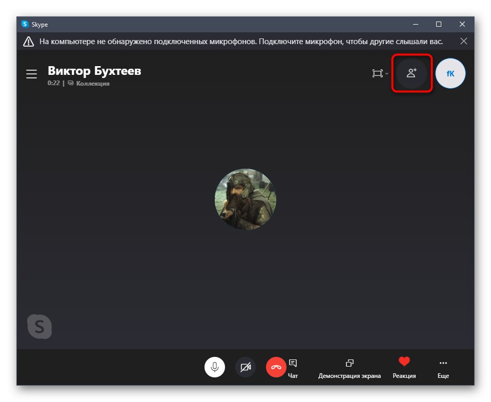Select the microphone icon to unmute
The width and height of the screenshot is (491, 402).
[x=215, y=367]
